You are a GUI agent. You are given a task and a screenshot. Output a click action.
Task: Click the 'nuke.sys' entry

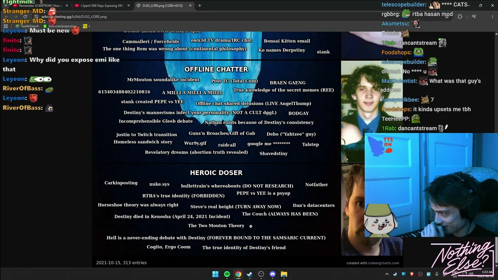tap(160, 184)
